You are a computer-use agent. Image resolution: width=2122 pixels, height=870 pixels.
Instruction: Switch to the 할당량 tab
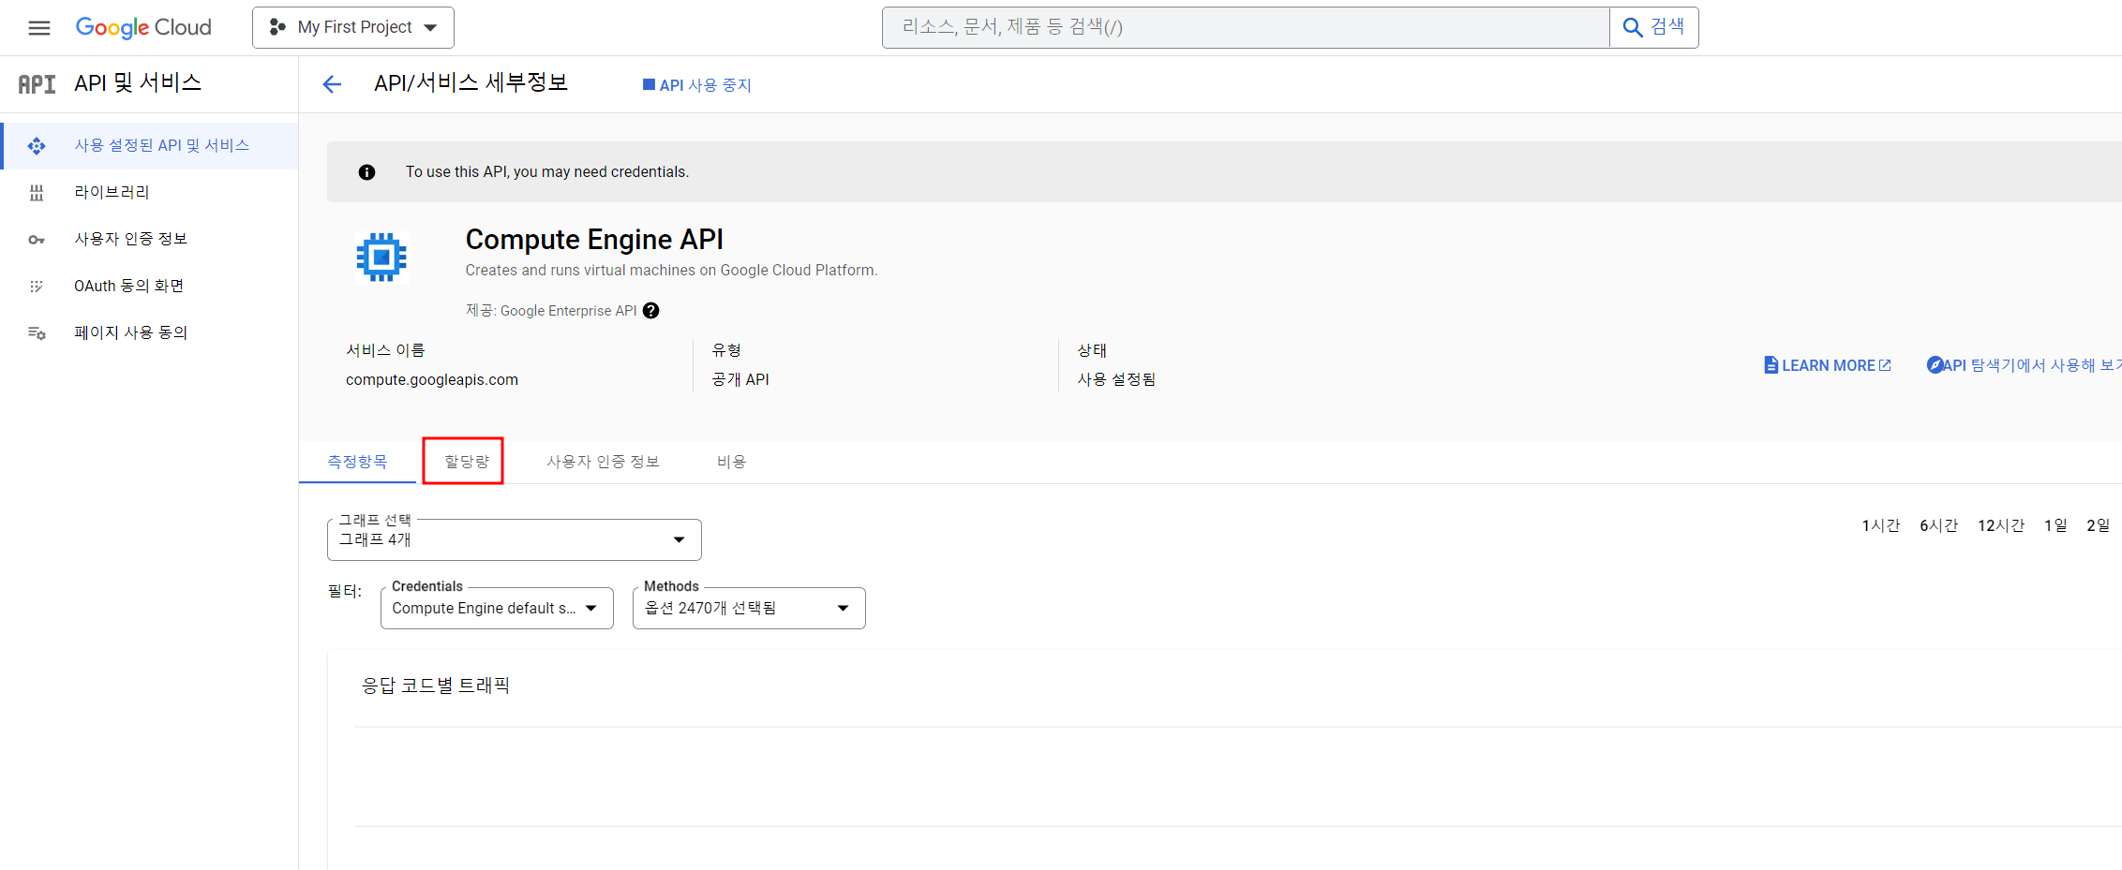click(467, 462)
